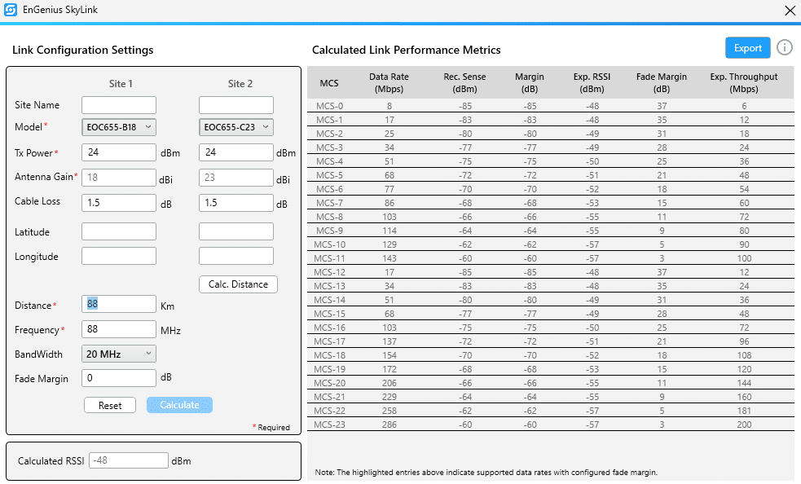This screenshot has width=801, height=484.
Task: Click the Rec. Sense (dBm) column header
Action: 464,83
